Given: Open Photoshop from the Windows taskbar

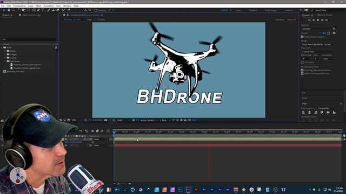Looking at the screenshot, I should (x=180, y=189).
